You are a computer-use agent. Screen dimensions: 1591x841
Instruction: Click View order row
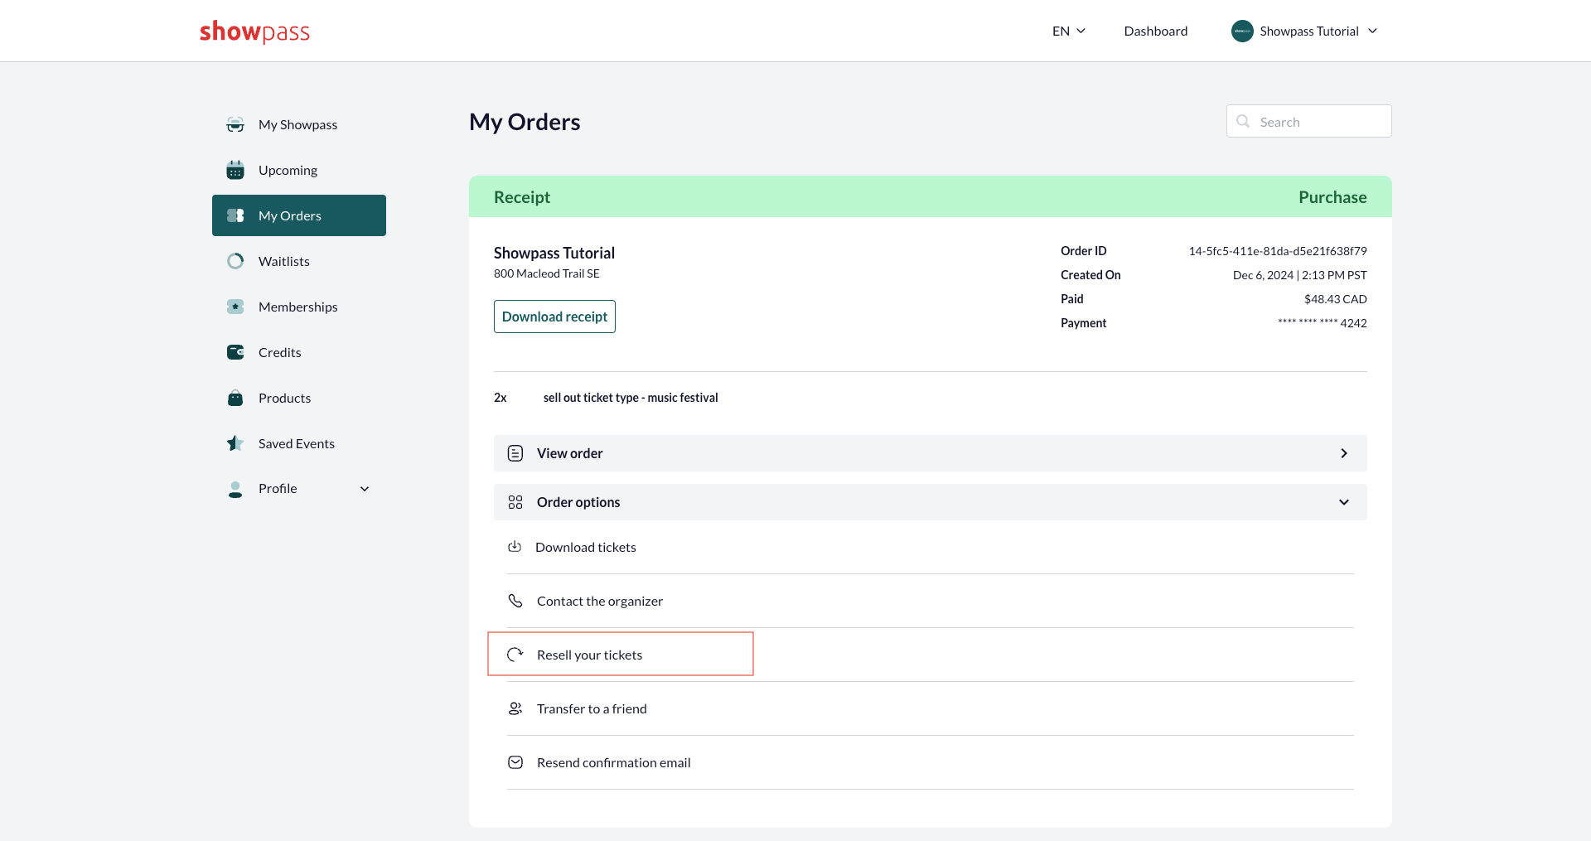pyautogui.click(x=931, y=453)
